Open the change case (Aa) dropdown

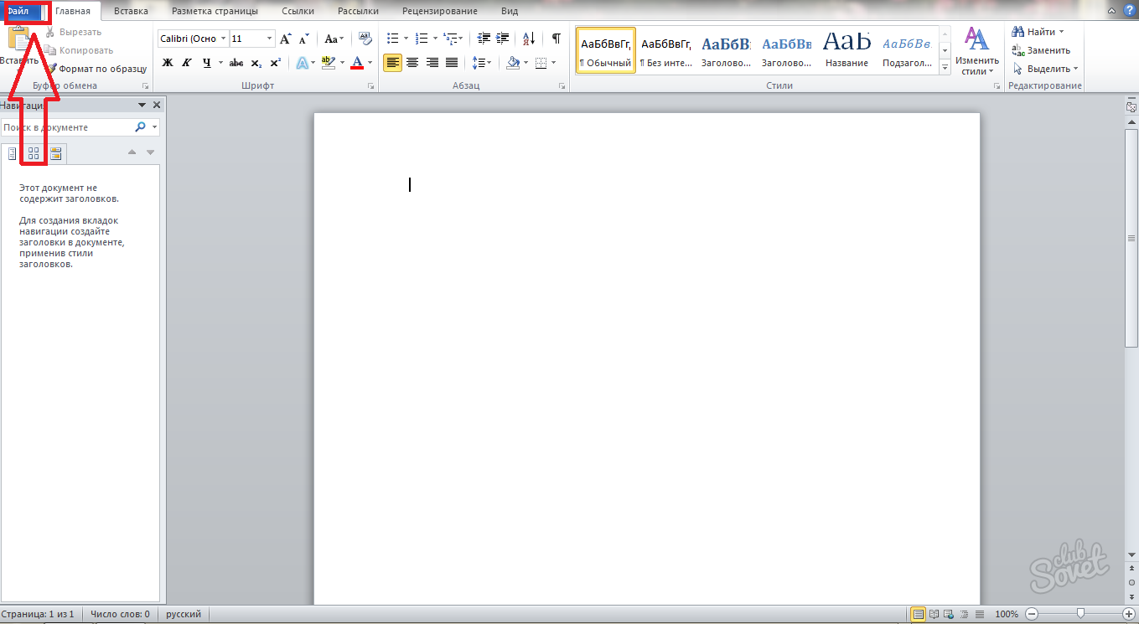pos(334,39)
